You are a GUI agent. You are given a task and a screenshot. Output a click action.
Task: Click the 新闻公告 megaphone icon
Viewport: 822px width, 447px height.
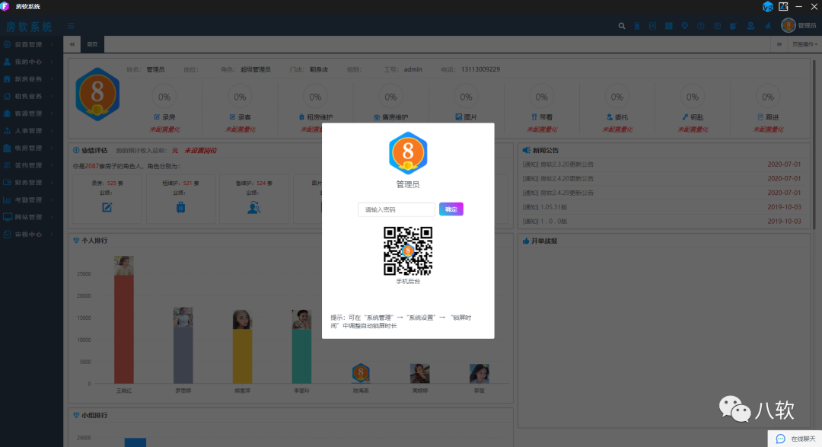(x=527, y=151)
